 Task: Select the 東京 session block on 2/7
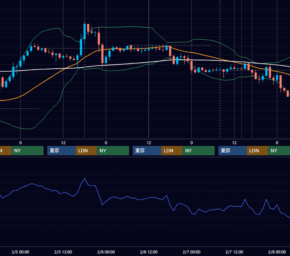[232, 151]
